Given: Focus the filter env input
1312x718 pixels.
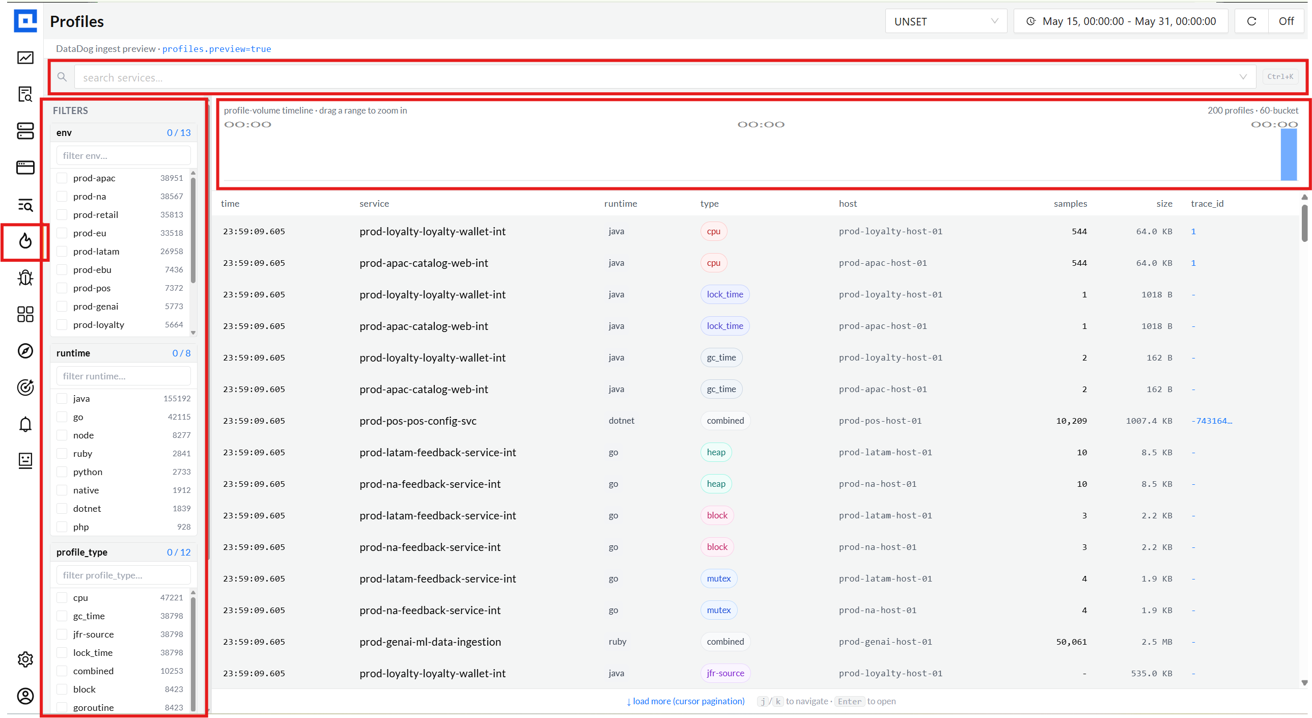Looking at the screenshot, I should coord(123,155).
